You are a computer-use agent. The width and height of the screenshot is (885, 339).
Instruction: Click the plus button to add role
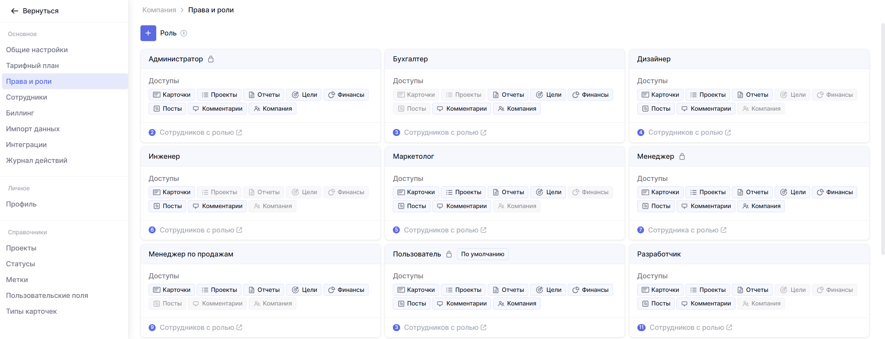pos(148,33)
